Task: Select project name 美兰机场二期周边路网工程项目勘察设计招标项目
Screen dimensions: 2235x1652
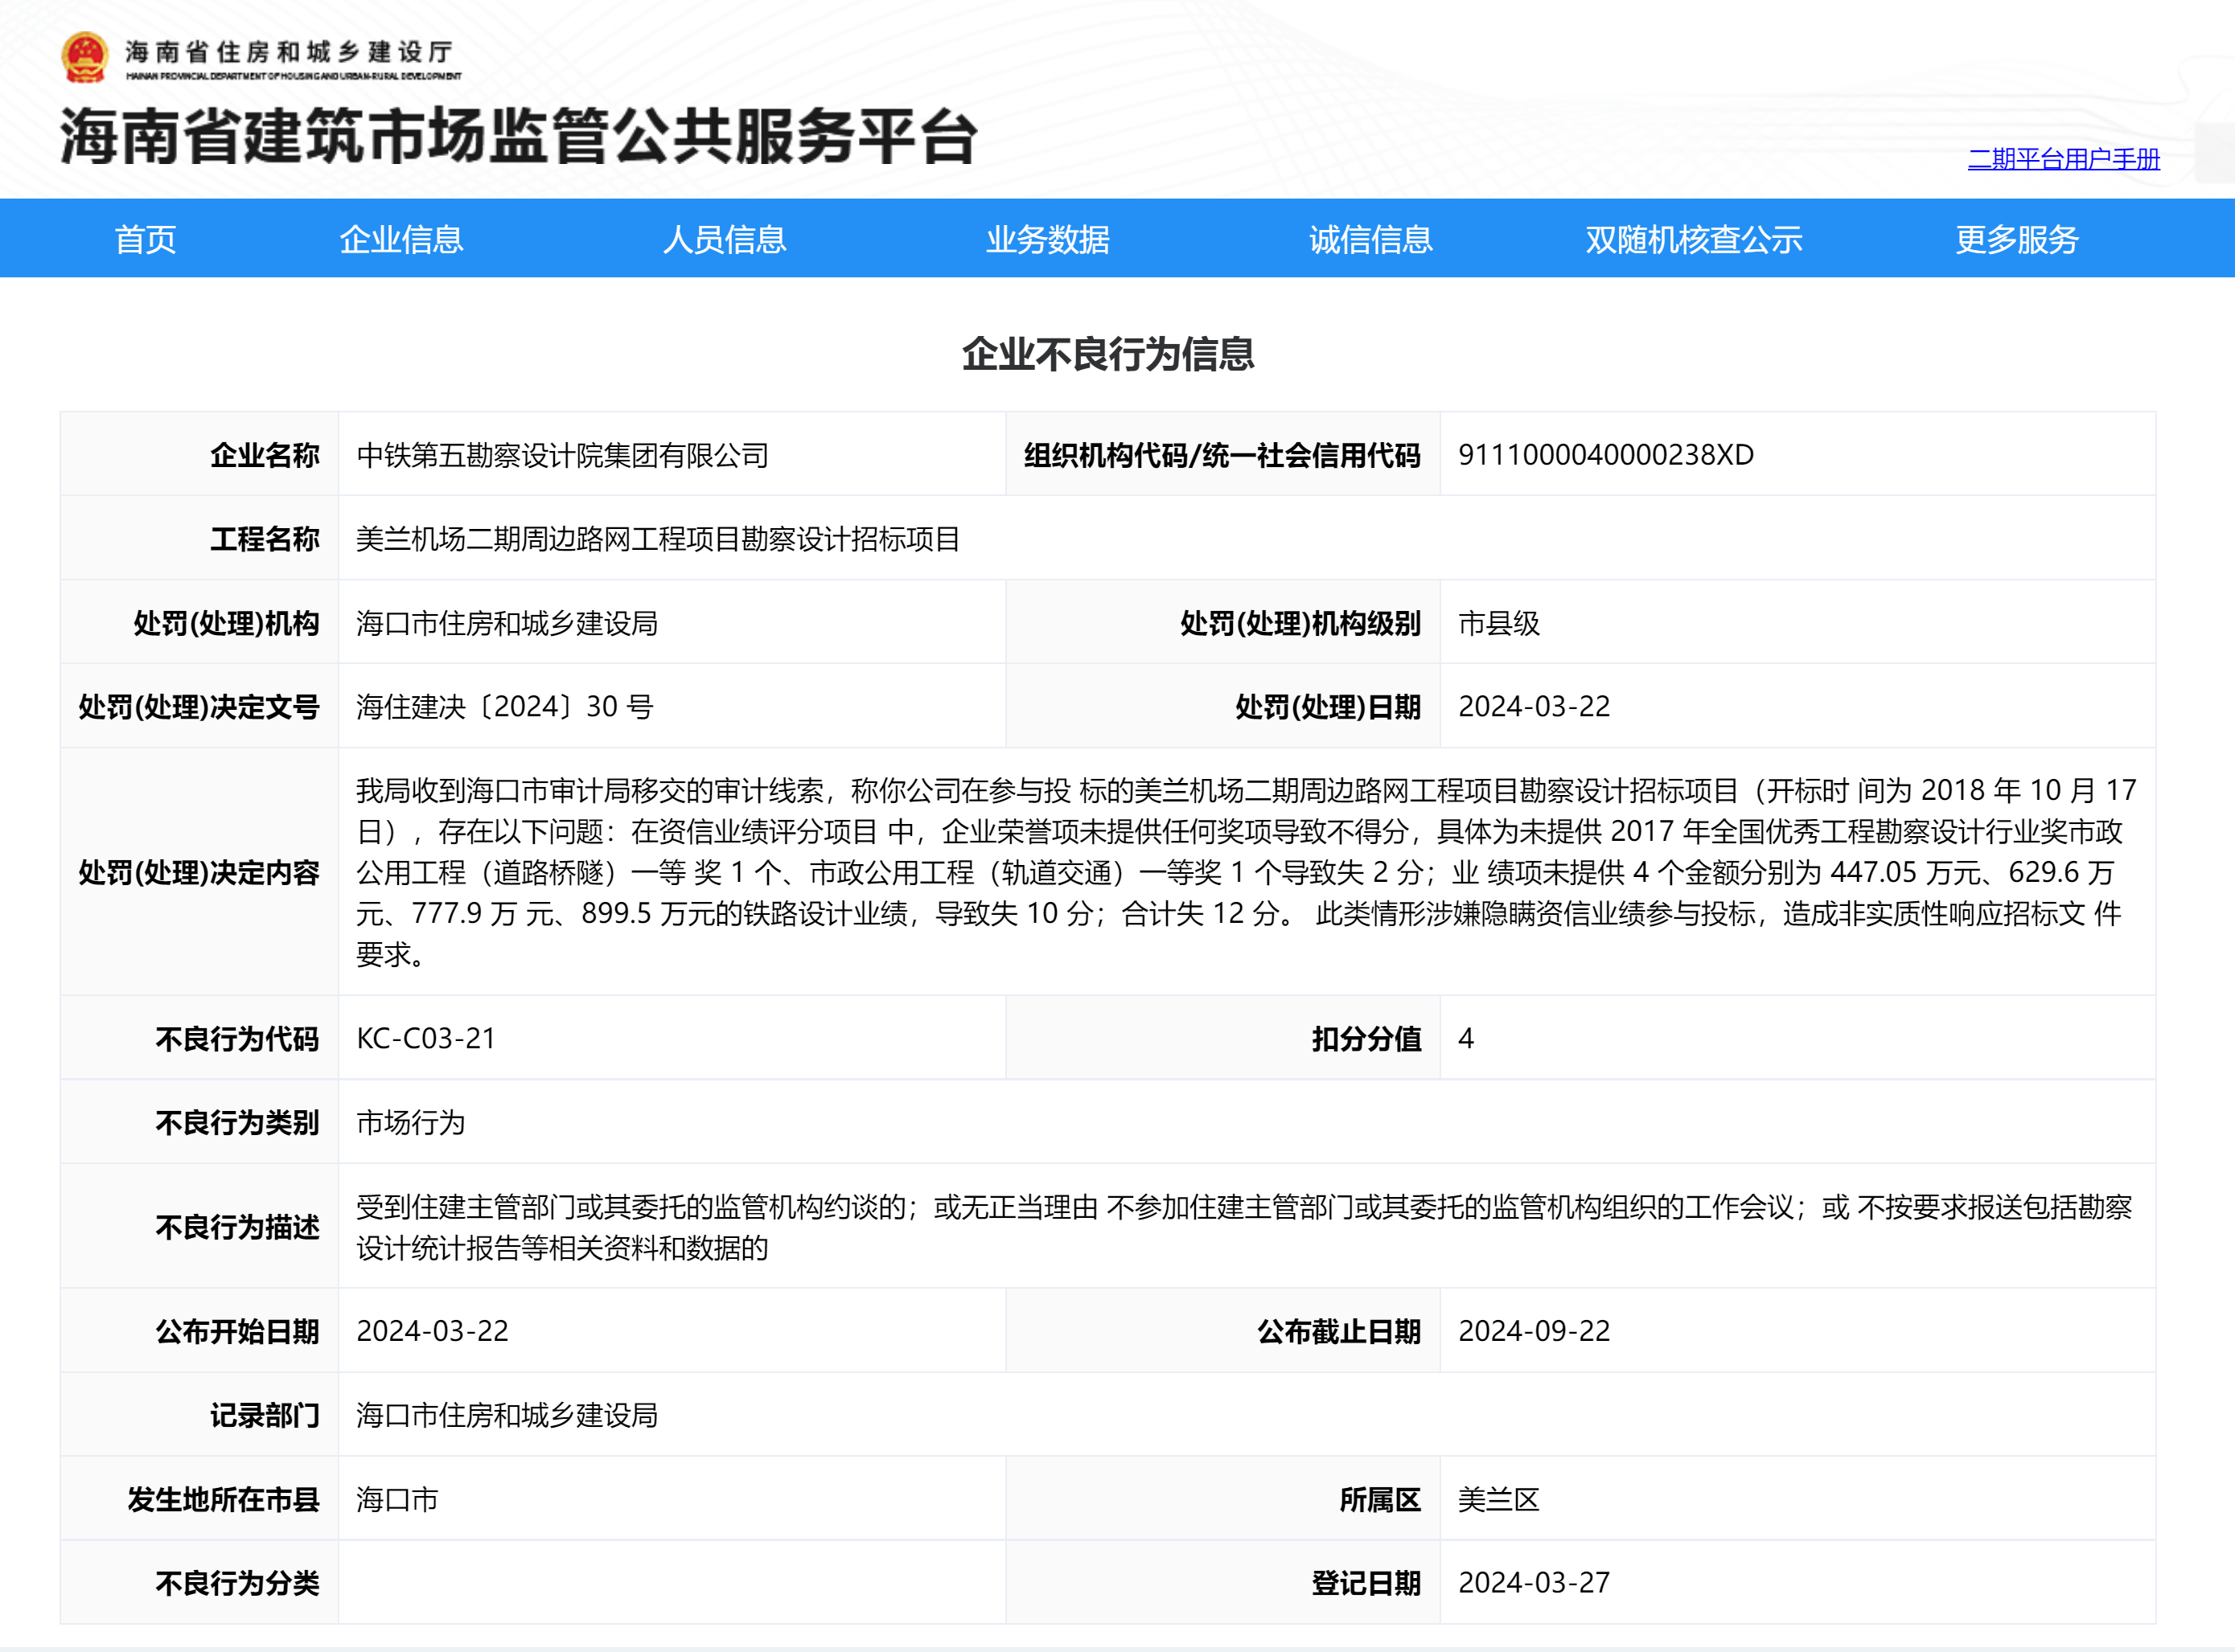Action: [x=659, y=539]
